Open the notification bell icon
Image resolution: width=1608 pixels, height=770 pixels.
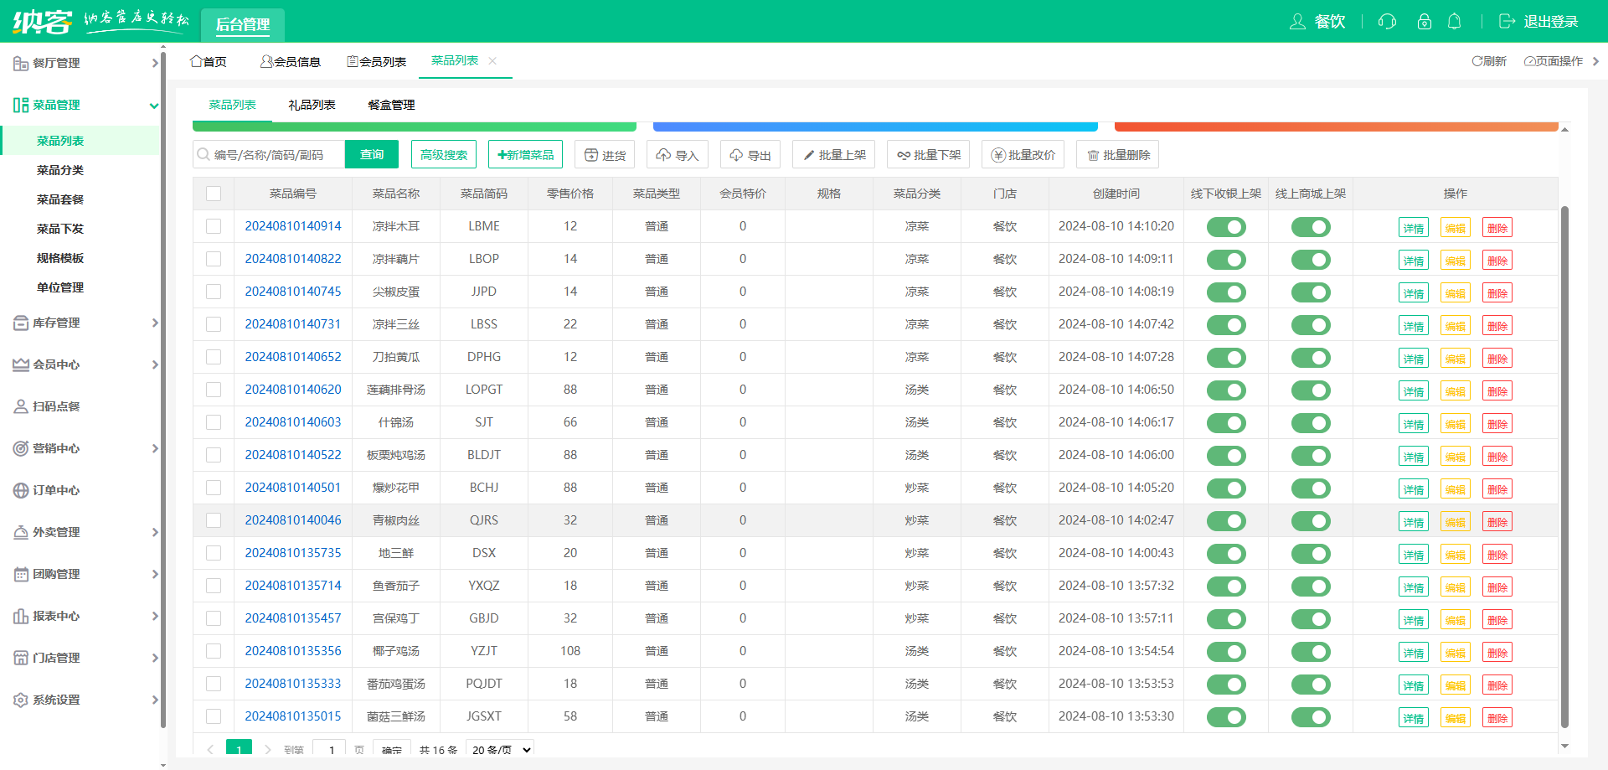1455,22
